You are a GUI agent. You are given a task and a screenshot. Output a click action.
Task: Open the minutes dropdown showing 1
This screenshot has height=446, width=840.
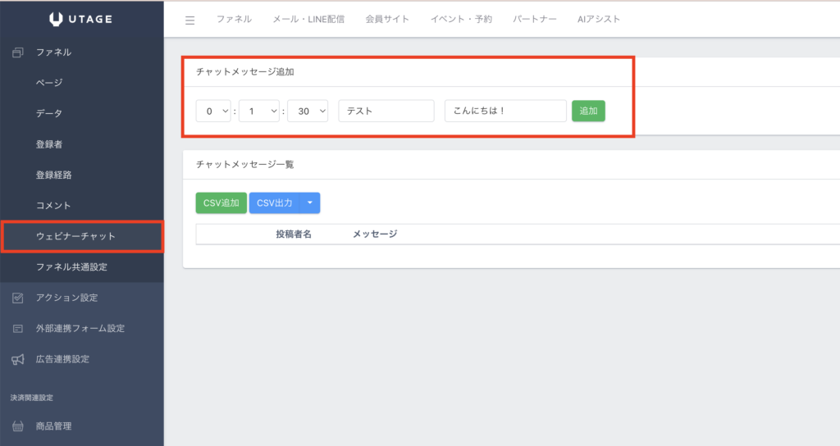[258, 111]
